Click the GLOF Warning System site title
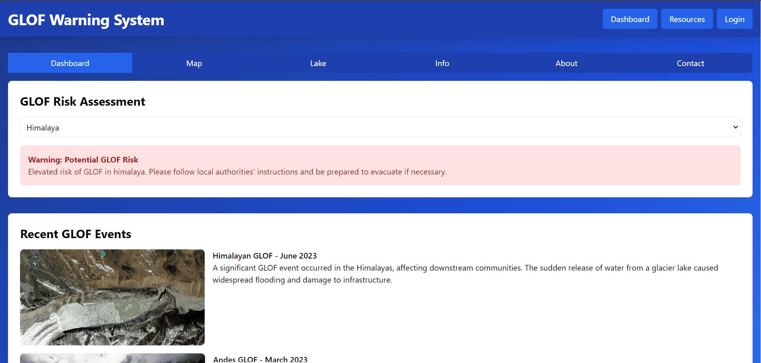 click(x=86, y=20)
